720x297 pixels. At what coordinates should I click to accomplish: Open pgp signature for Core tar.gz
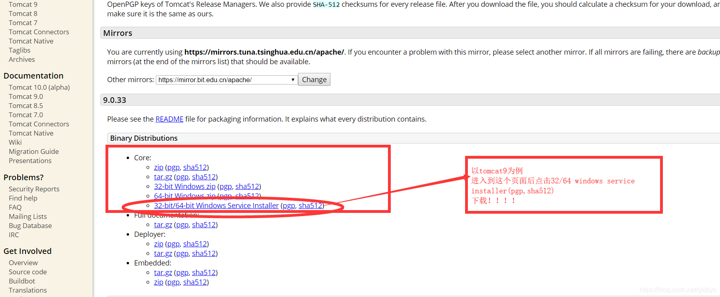pos(182,177)
